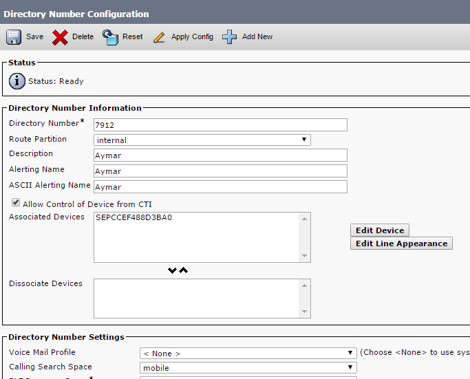Click the up arrow to re-associate device
This screenshot has width=470, height=379.
pos(184,270)
